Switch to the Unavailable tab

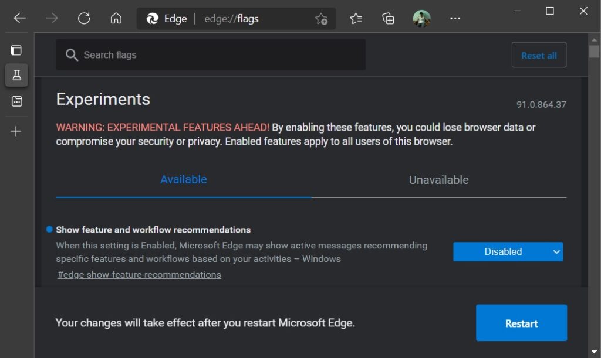coord(439,180)
